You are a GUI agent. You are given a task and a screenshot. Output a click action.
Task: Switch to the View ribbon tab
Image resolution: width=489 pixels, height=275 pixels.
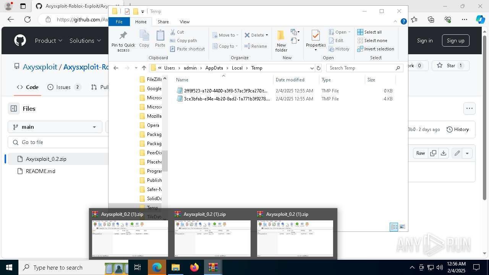185,22
